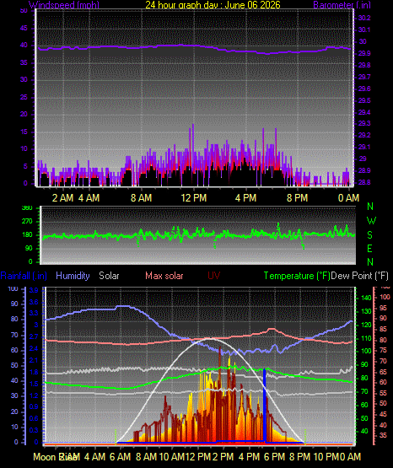Click "30.2" on the barometer scale
393x468 pixels.
point(364,18)
